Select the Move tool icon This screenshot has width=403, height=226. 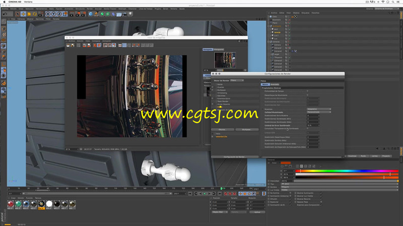pyautogui.click(x=23, y=14)
